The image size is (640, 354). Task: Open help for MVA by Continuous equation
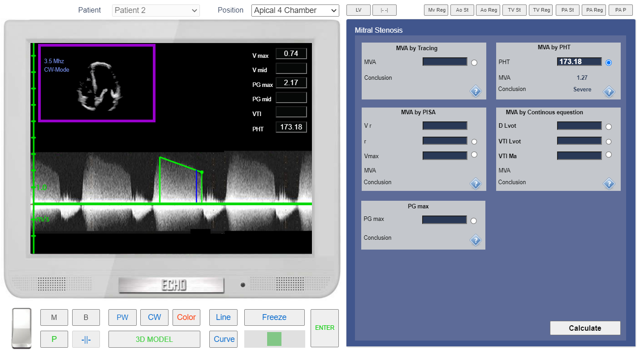click(609, 184)
